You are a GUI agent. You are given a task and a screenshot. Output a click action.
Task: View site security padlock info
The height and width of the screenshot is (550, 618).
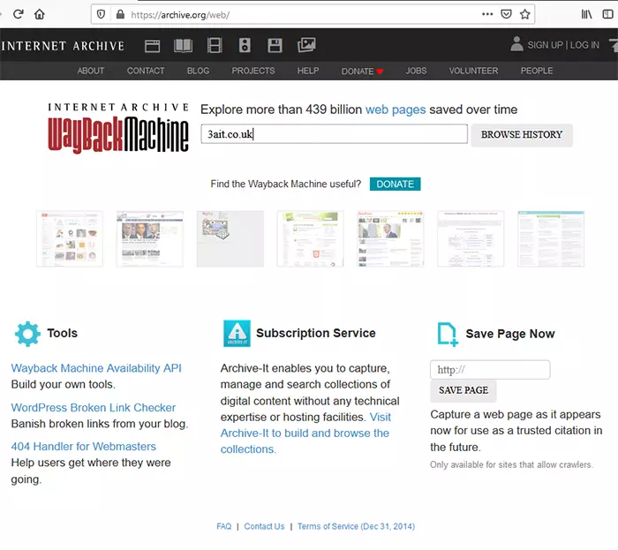point(120,15)
